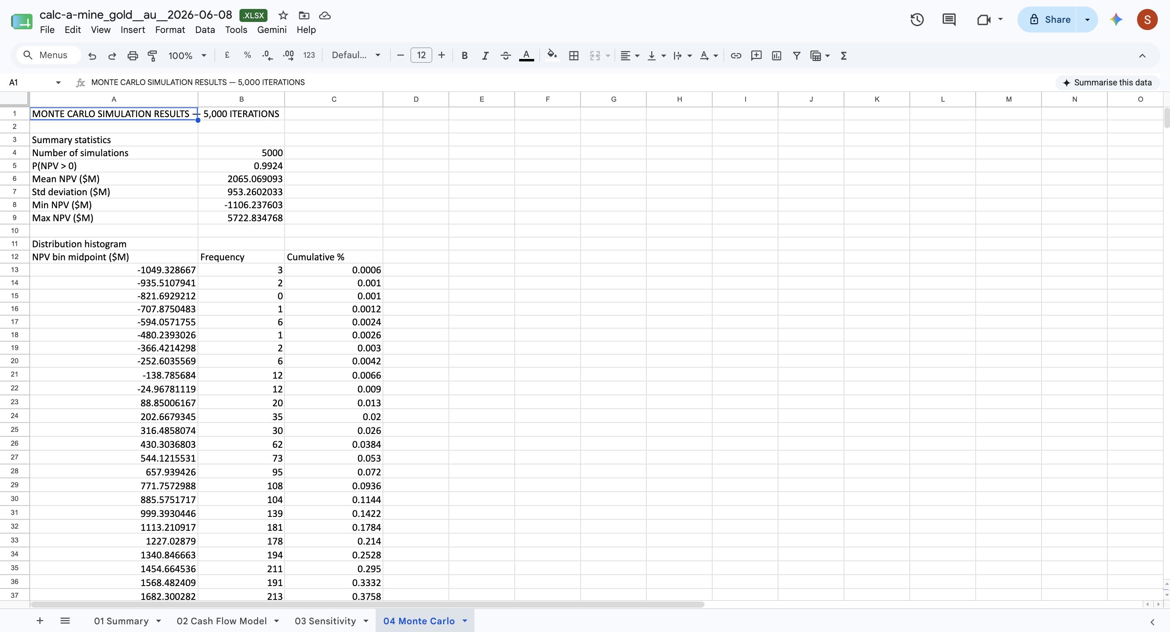This screenshot has height=632, width=1170.
Task: Open the Gemini sparkle icon
Action: point(1116,20)
